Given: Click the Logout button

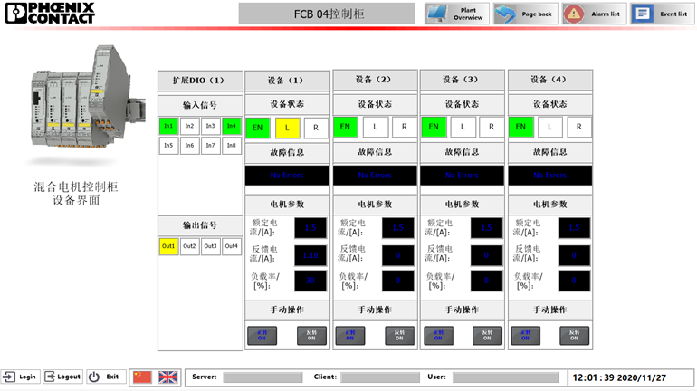Looking at the screenshot, I should pos(63,377).
